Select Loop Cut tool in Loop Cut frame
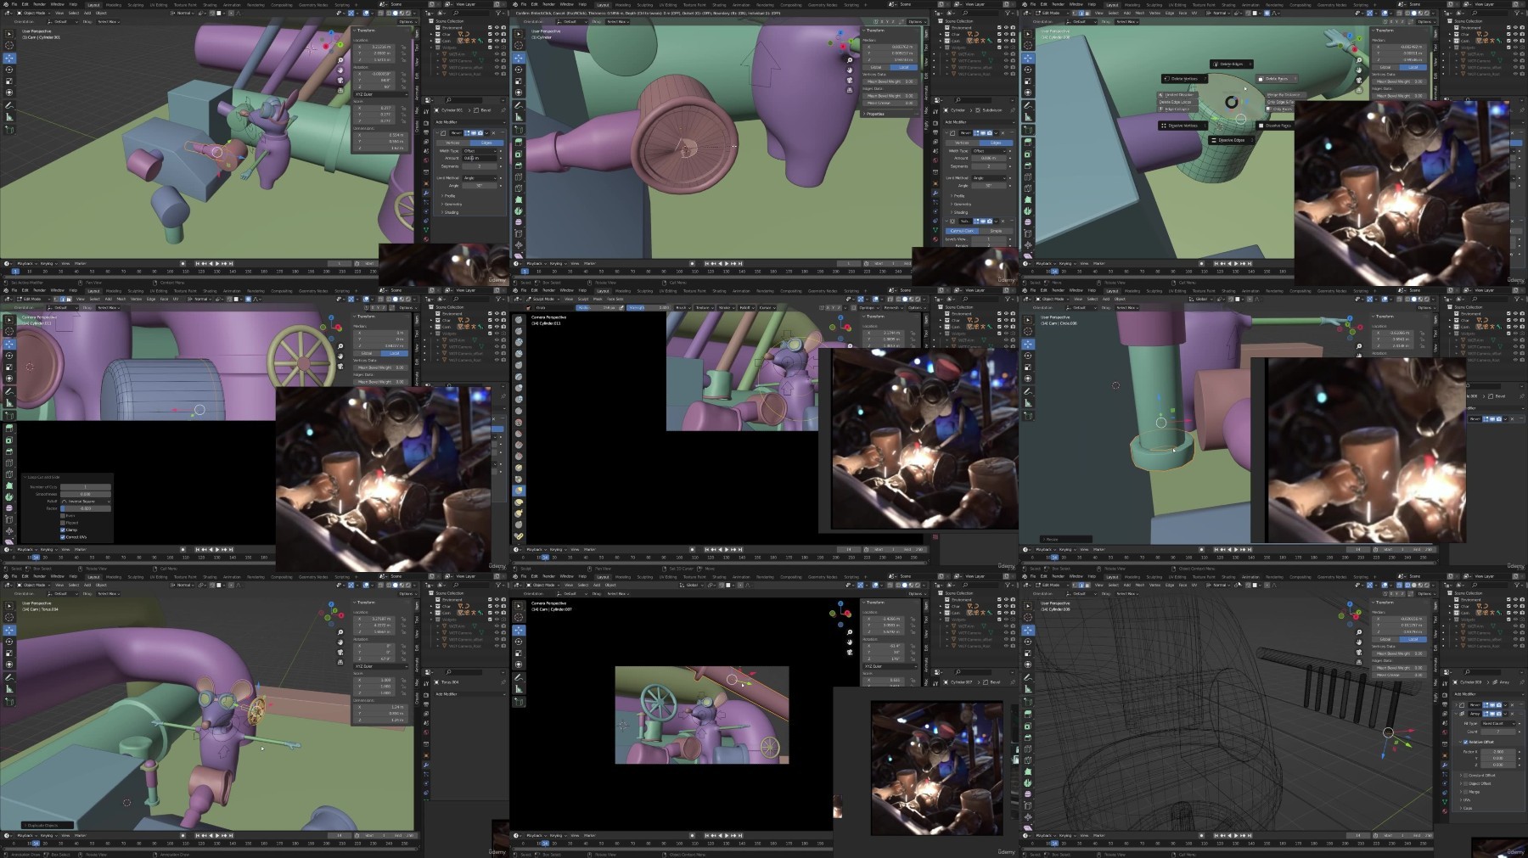This screenshot has height=858, width=1528. point(9,463)
